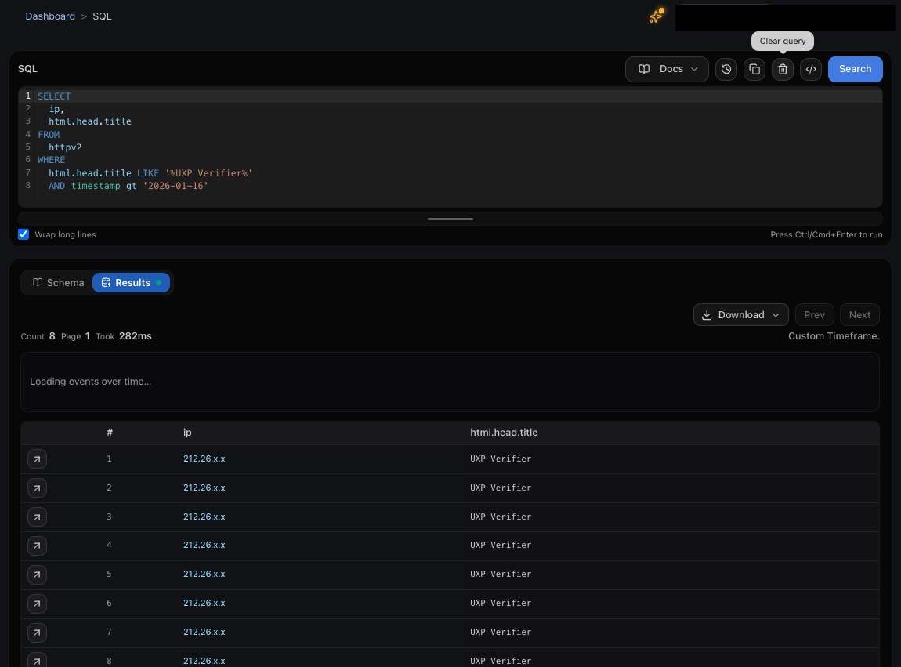This screenshot has height=667, width=901.
Task: Click the Loading events over time panel
Action: point(450,382)
